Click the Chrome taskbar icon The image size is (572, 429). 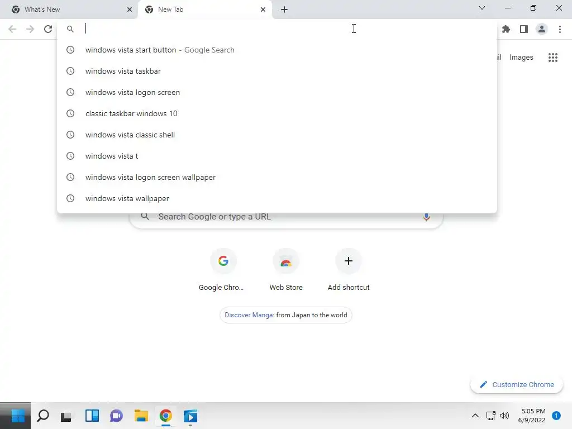(x=165, y=416)
